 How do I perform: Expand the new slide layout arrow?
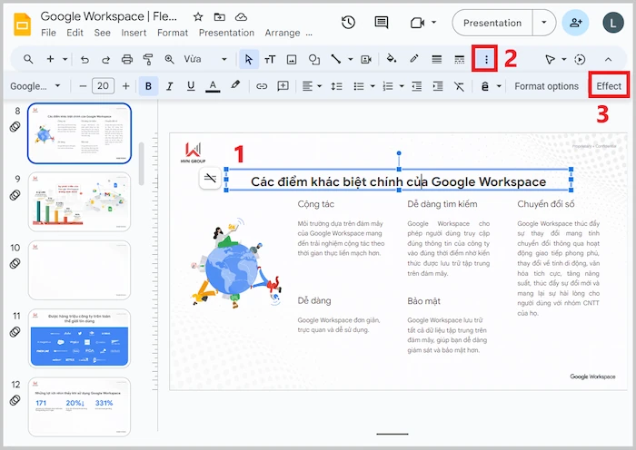coord(65,60)
